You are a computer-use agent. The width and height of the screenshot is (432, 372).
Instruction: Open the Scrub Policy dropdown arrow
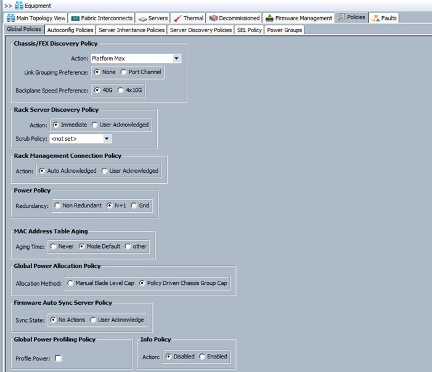click(107, 139)
